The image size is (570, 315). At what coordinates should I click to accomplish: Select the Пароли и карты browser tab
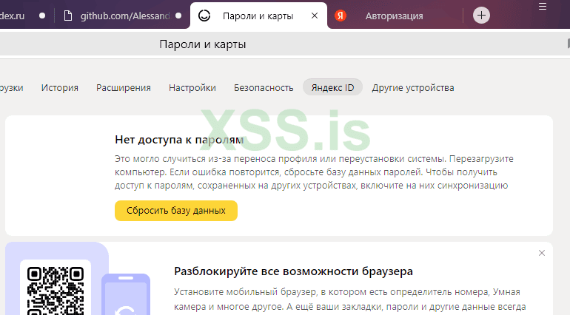258,16
